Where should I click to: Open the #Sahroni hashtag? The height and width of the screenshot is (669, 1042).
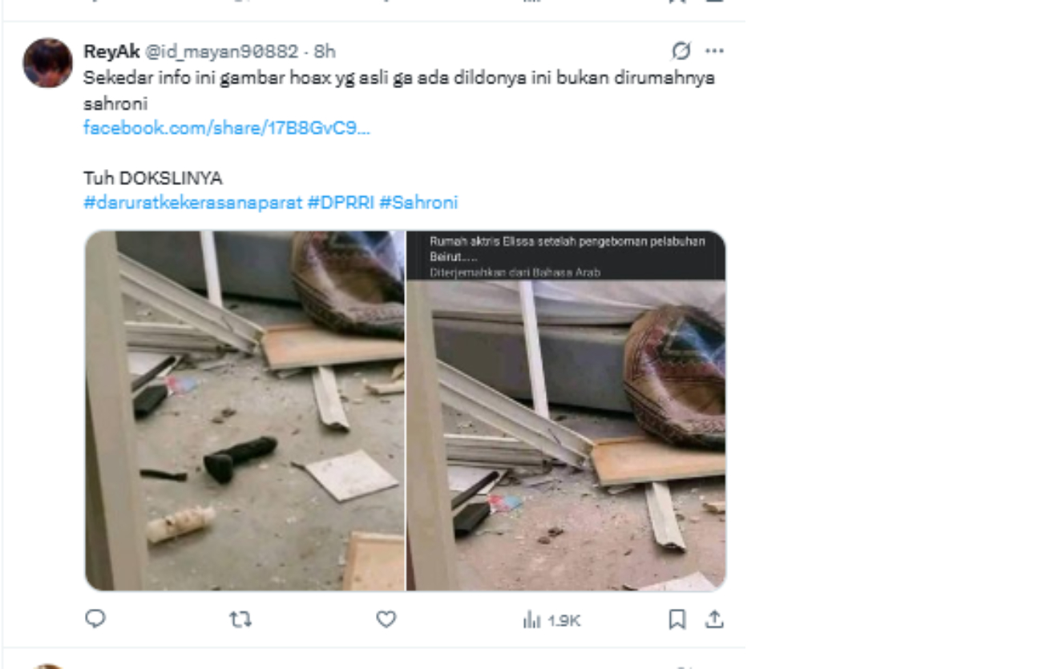coord(418,202)
